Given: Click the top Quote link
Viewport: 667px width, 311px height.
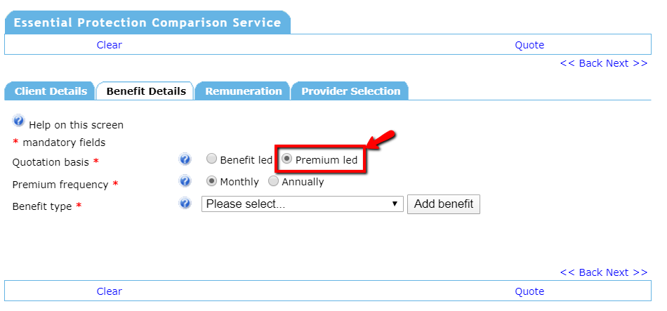Looking at the screenshot, I should [x=529, y=45].
